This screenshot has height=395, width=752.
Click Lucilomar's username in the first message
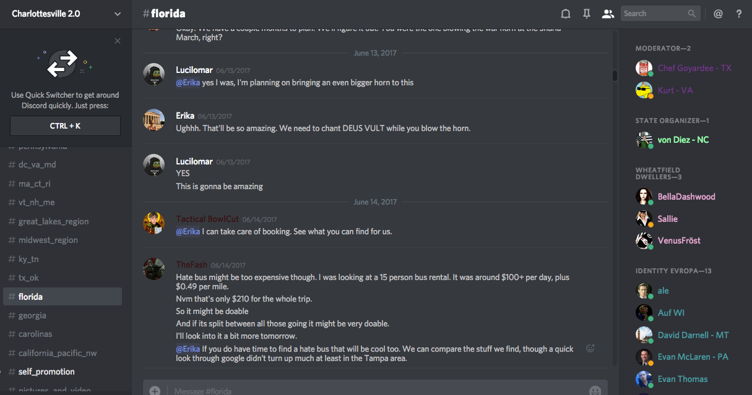tap(194, 70)
